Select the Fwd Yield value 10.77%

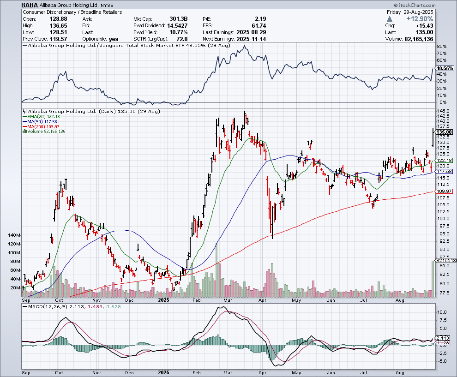[x=178, y=32]
